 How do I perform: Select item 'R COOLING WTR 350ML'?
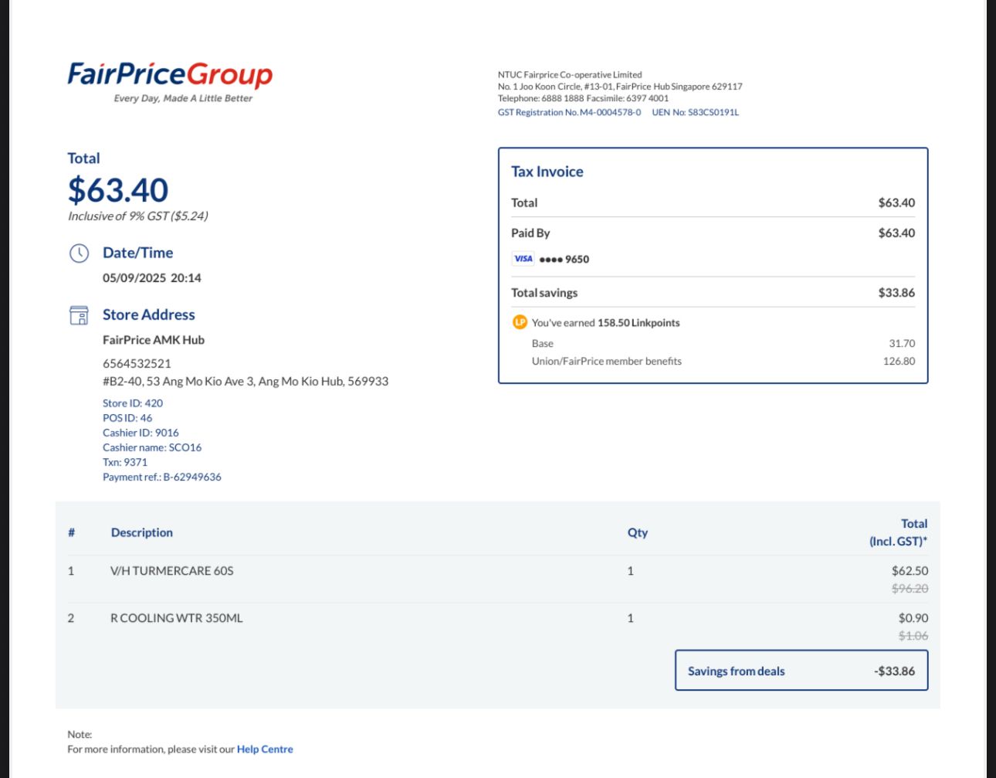(177, 618)
